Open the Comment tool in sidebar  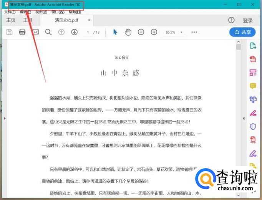tap(253, 86)
